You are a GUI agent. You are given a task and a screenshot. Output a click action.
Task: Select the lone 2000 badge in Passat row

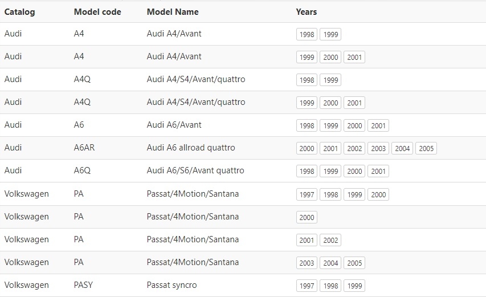click(x=307, y=217)
